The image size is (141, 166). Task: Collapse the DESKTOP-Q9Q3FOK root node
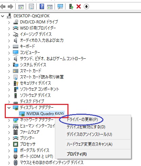point(2,16)
